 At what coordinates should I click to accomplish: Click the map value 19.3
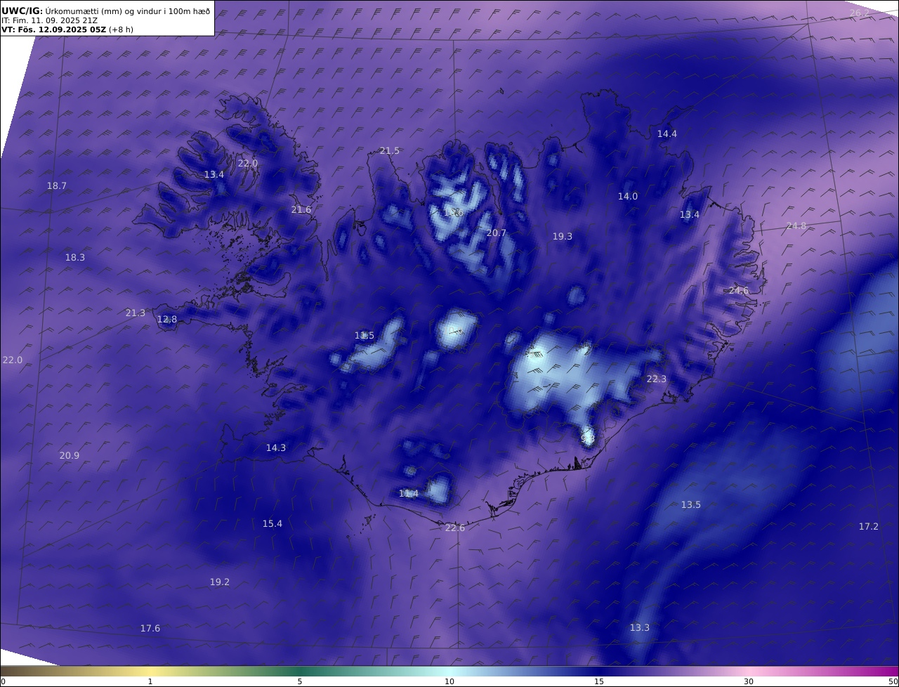click(x=563, y=236)
